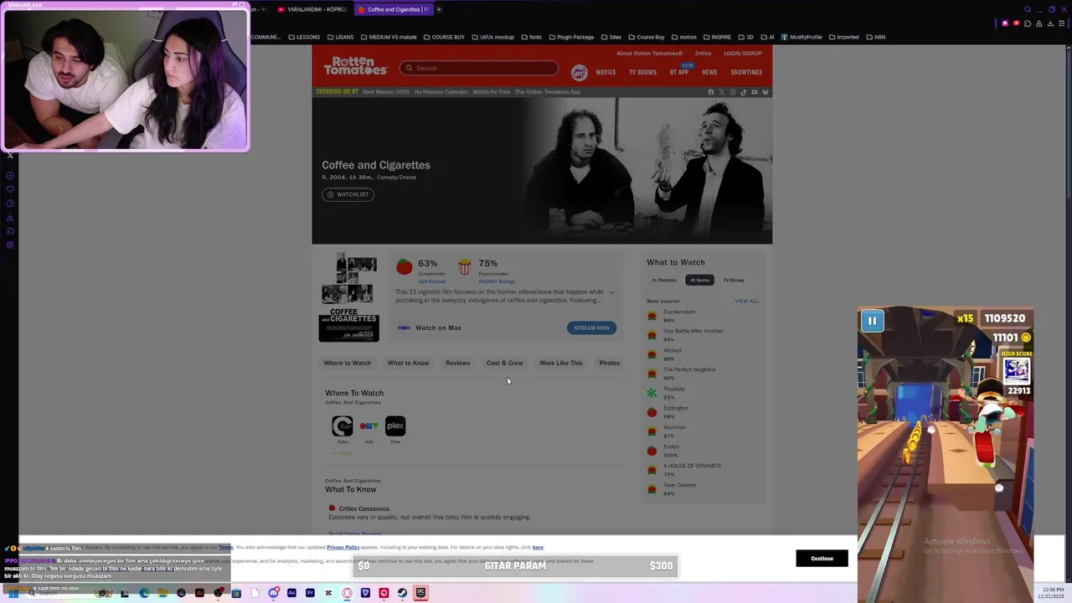Click the red Tomatometer tomato icon

pyautogui.click(x=405, y=266)
